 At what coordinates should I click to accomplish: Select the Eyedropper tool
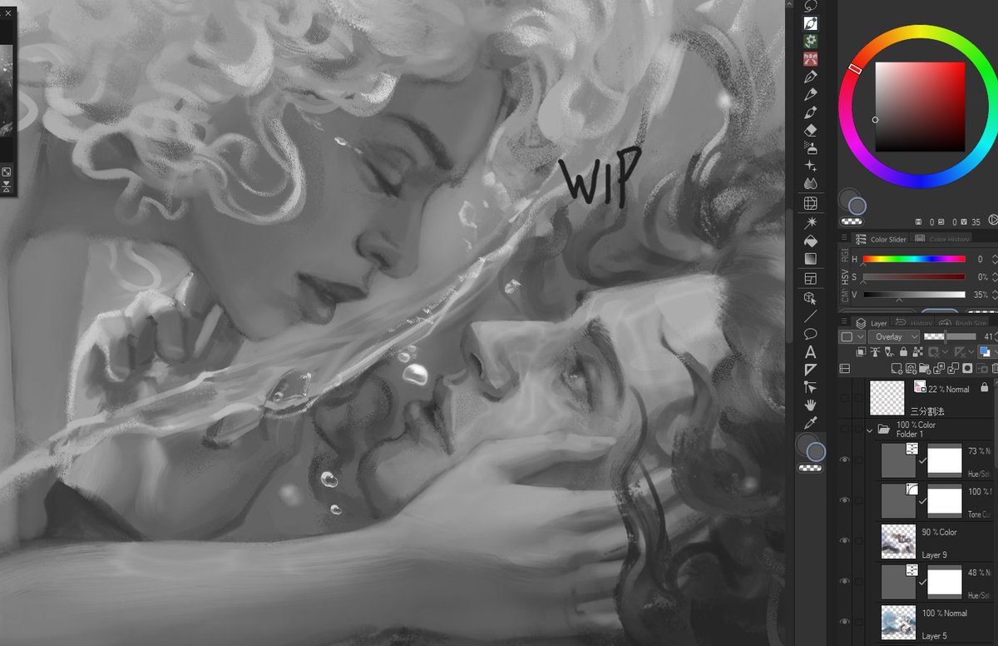811,424
